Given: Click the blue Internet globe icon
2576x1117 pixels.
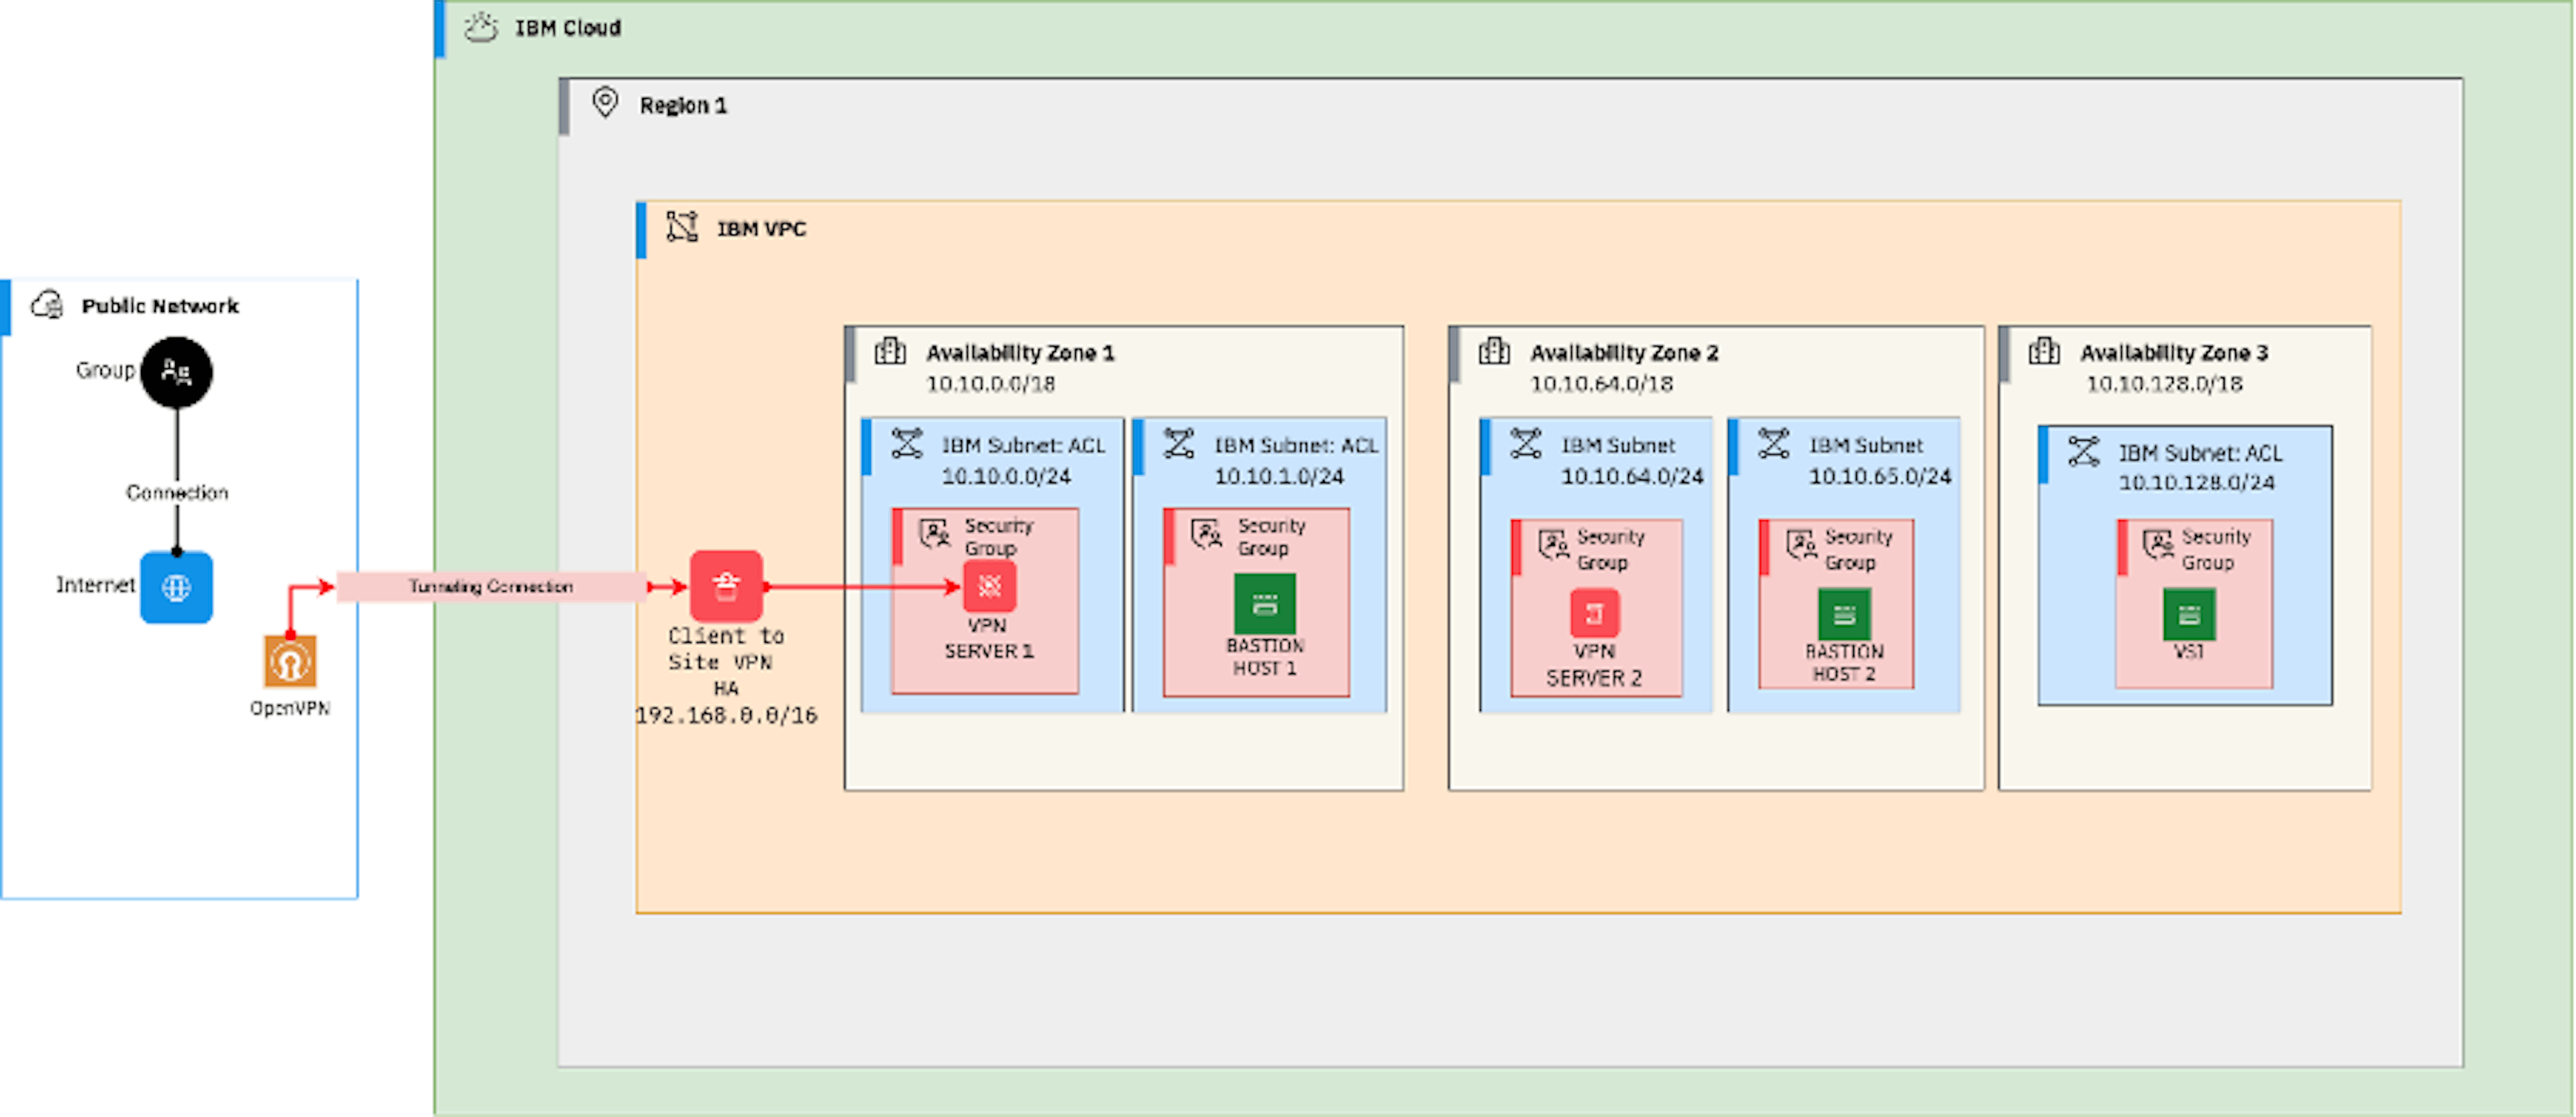Looking at the screenshot, I should (176, 587).
